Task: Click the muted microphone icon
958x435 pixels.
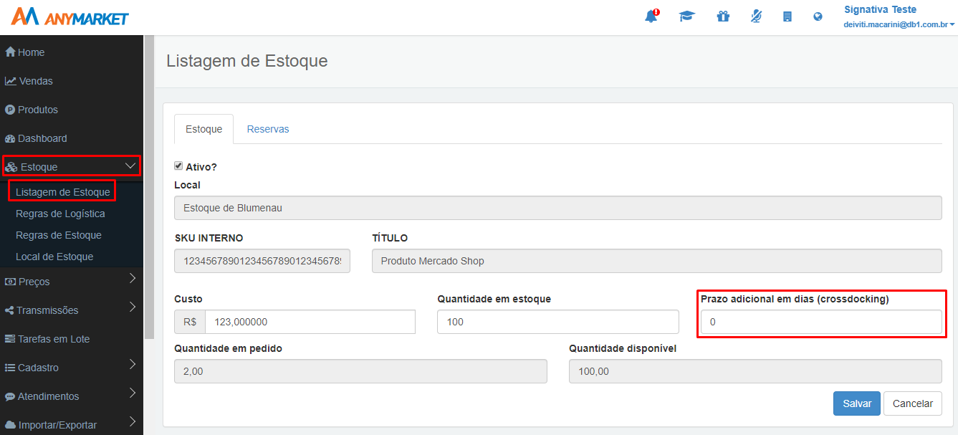Action: tap(756, 16)
